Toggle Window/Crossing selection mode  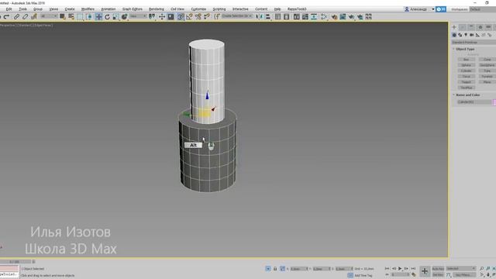pos(89,16)
